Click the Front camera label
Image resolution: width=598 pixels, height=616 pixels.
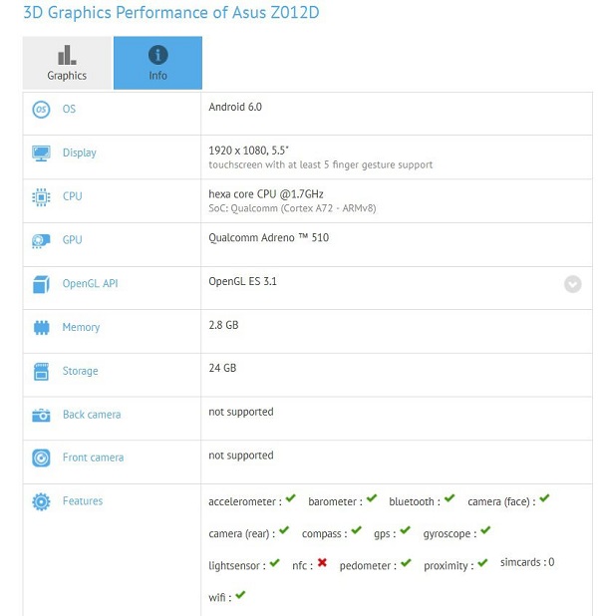point(93,458)
